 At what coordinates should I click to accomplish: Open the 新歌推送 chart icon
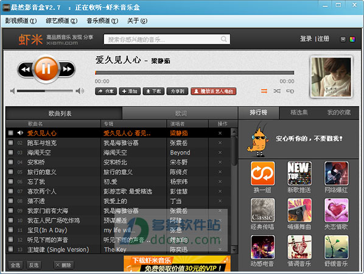299,174
